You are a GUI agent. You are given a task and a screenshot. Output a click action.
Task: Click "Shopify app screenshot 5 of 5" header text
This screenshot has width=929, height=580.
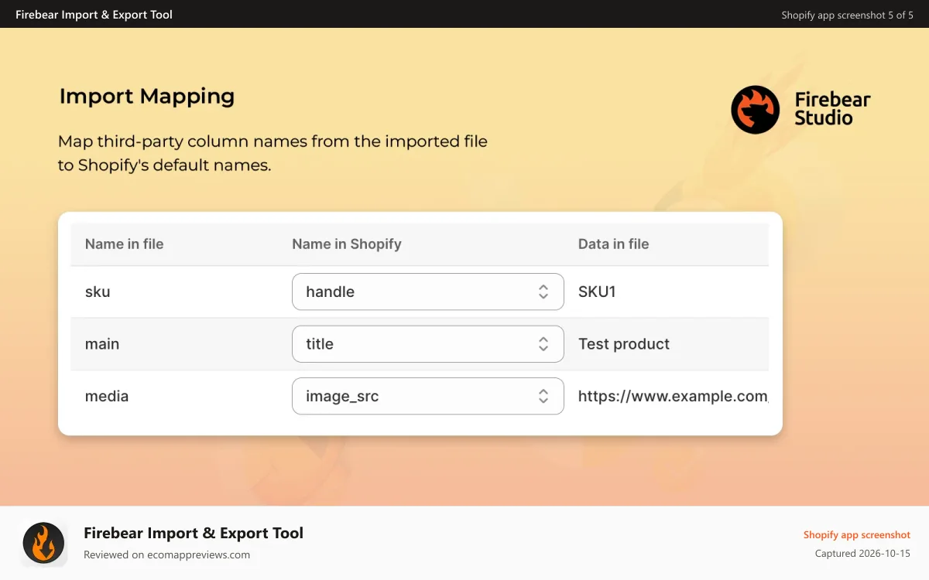[x=848, y=15]
